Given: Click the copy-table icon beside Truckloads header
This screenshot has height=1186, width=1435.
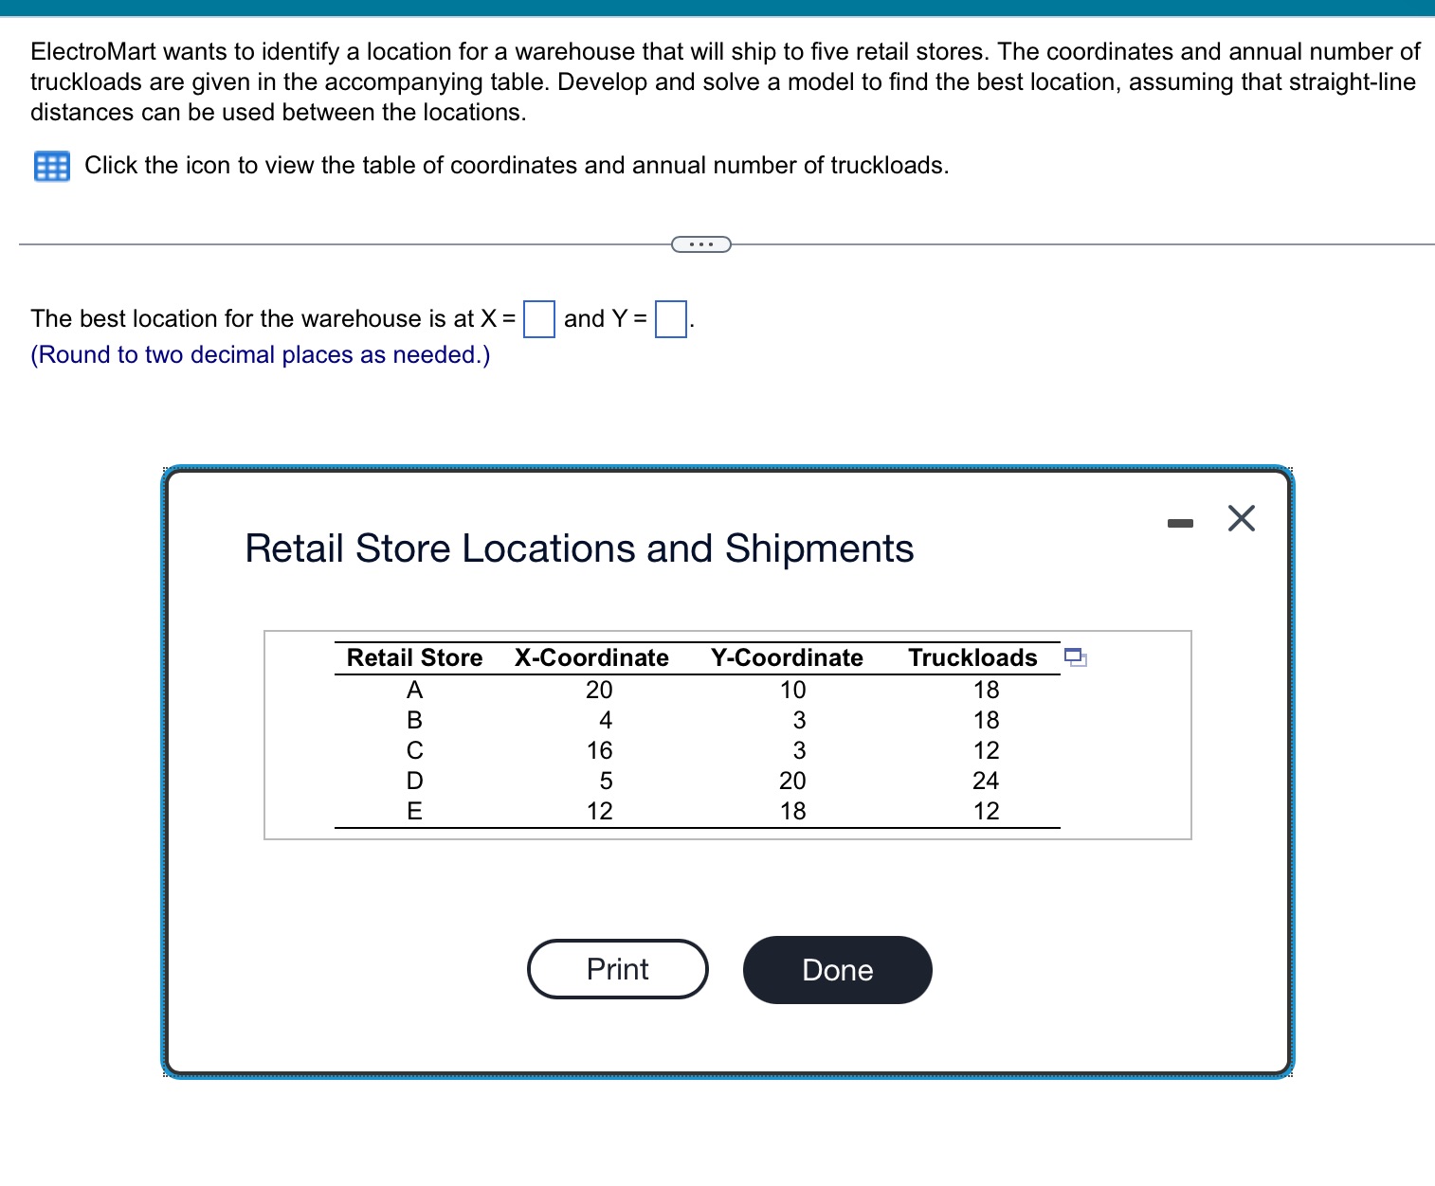Looking at the screenshot, I should 1075,656.
